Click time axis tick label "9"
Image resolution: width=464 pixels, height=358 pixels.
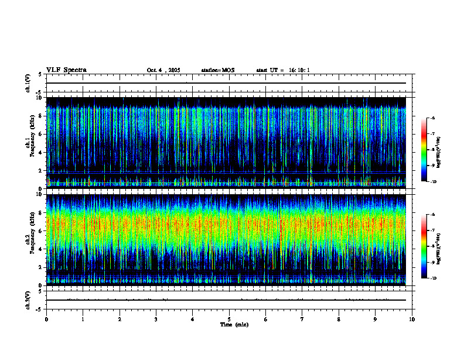375,319
